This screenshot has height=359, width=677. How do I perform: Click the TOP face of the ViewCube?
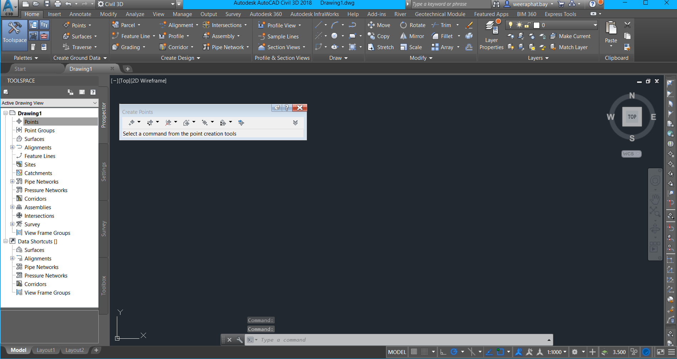click(632, 117)
